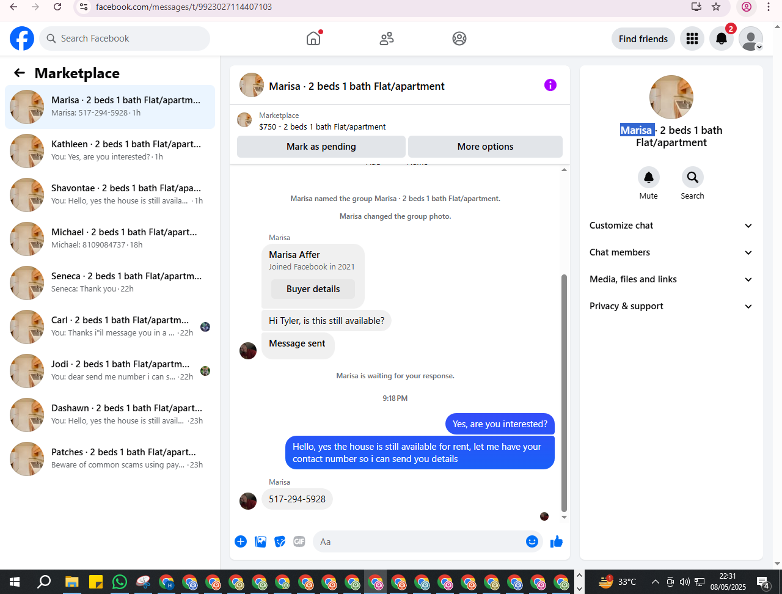The width and height of the screenshot is (782, 594).
Task: Open Dashawn conversation in list
Action: (110, 415)
